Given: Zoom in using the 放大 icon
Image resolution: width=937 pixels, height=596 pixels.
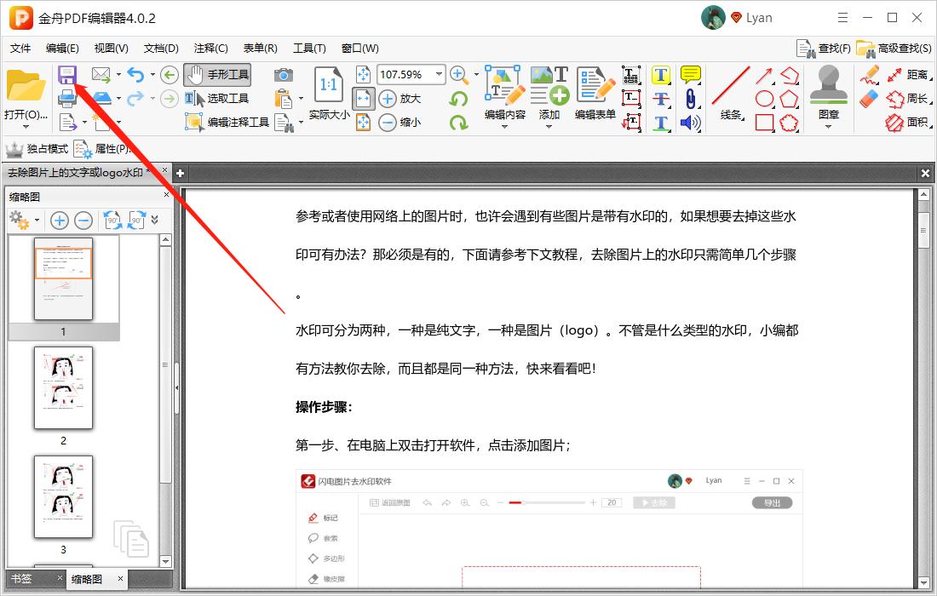Looking at the screenshot, I should [x=388, y=96].
